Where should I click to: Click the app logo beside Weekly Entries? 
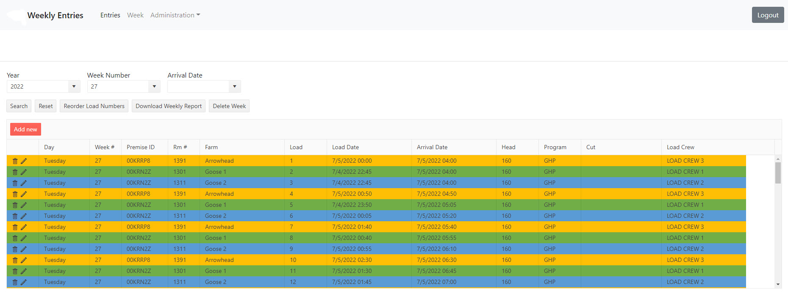pyautogui.click(x=16, y=16)
